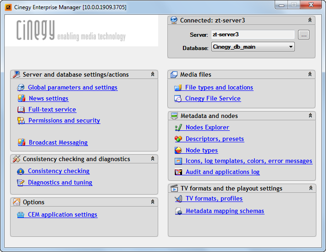The height and width of the screenshot is (252, 326).
Task: Open Diagnostics and tuning link
Action: coord(60,182)
